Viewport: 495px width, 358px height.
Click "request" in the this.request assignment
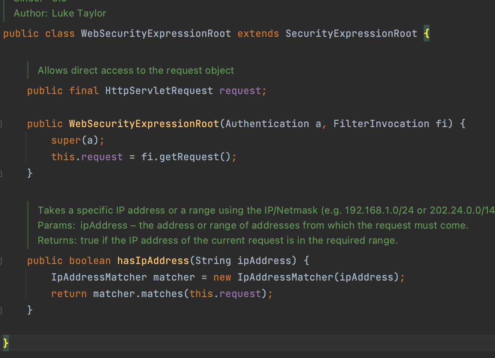tap(102, 157)
